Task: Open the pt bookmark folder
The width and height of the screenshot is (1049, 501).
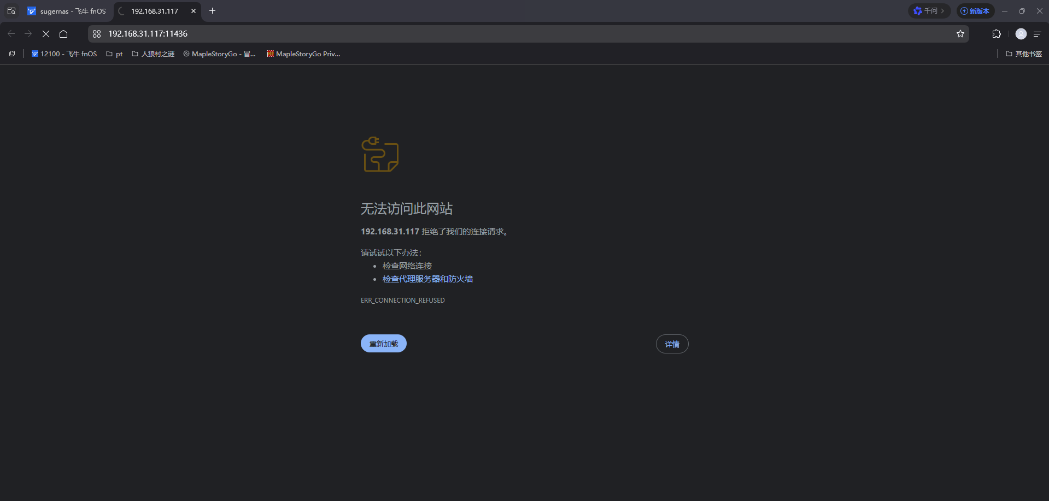Action: tap(114, 54)
